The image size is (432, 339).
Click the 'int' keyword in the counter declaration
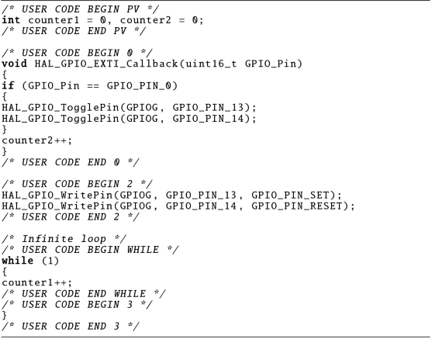tap(11, 20)
